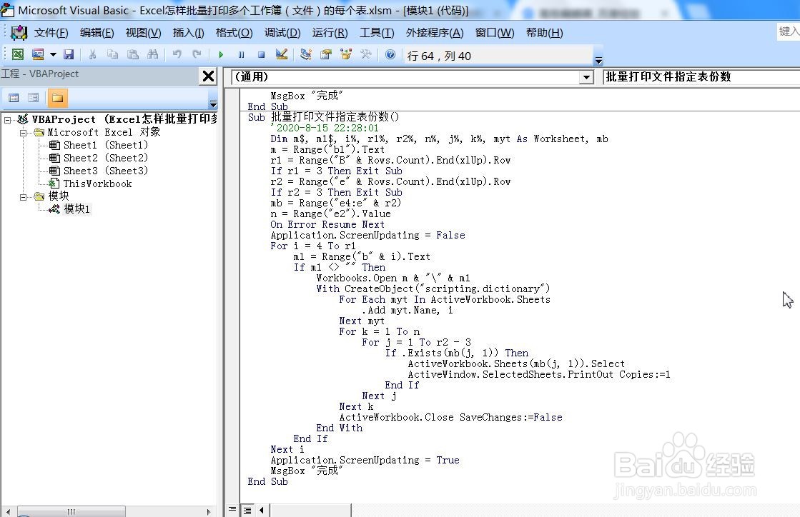Open the 编辑(E) menu
Image resolution: width=800 pixels, height=517 pixels.
pos(97,33)
